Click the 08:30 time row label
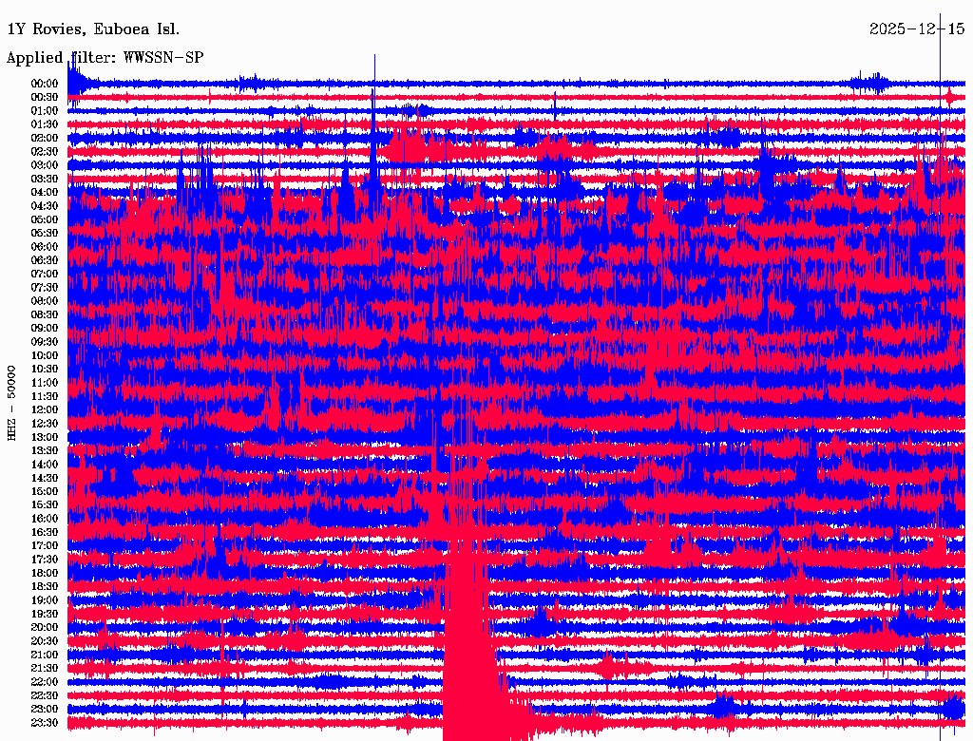The width and height of the screenshot is (973, 741). (44, 314)
